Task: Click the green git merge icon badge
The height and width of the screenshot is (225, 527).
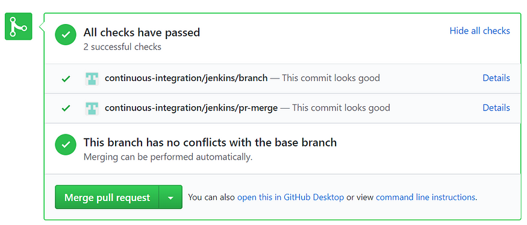Action: 19,26
